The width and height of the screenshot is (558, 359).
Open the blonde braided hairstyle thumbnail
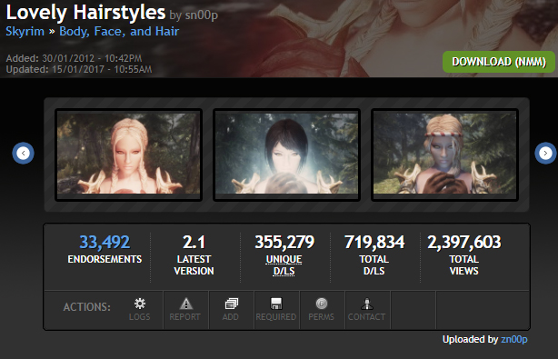tap(128, 155)
